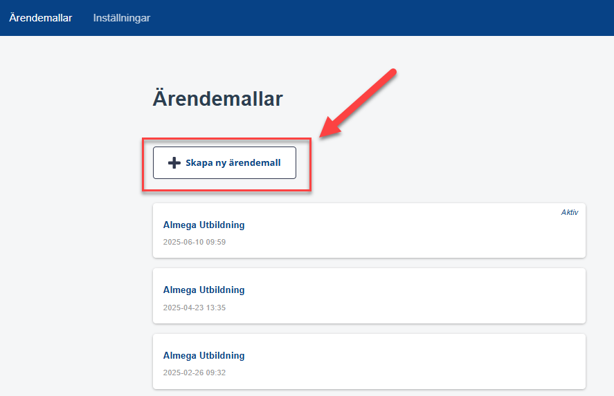Click empty area of the blue navigation bar
Viewport: 614px width, 396px height.
click(x=382, y=18)
